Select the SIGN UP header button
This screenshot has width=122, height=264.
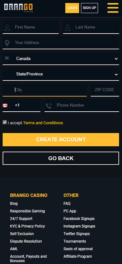point(89,8)
